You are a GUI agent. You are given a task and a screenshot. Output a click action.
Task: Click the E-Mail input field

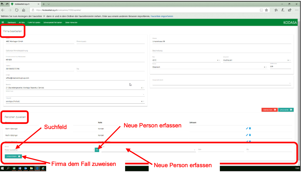tap(74, 78)
